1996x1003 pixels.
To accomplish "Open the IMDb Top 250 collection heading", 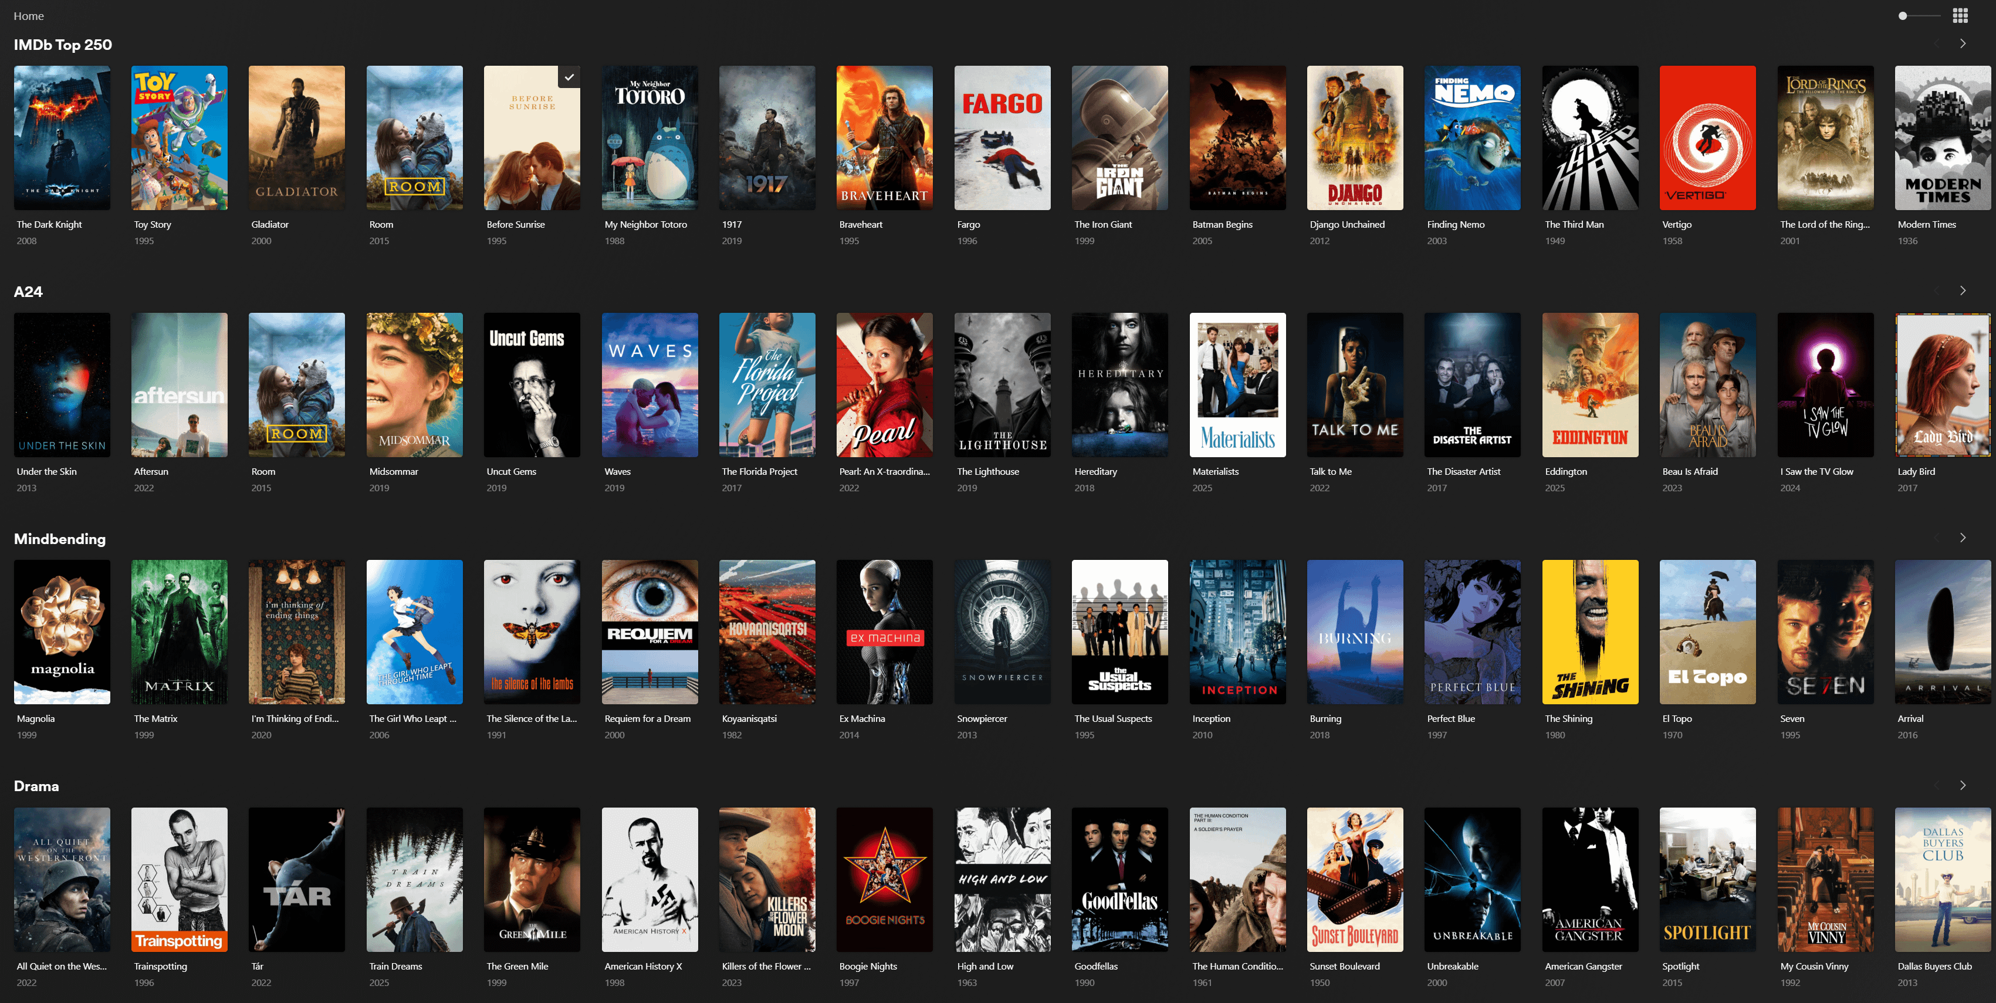I will pyautogui.click(x=63, y=44).
